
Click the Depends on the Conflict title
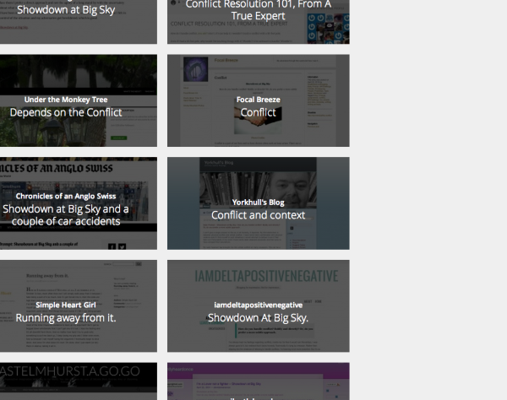coord(66,112)
